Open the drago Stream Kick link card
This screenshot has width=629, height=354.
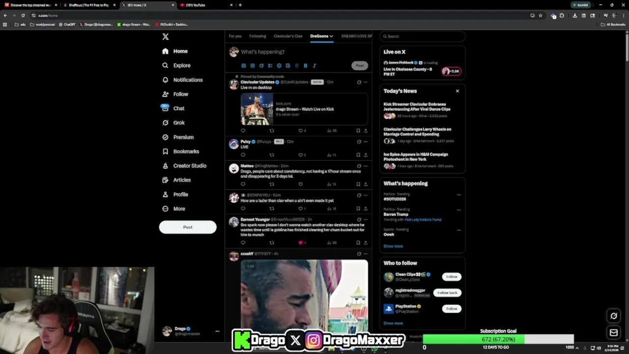(304, 109)
